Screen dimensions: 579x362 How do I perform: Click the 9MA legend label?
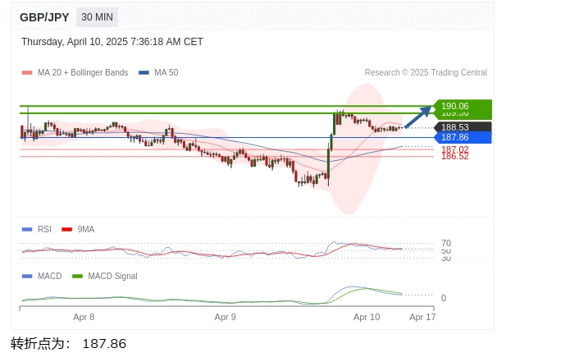tap(86, 229)
